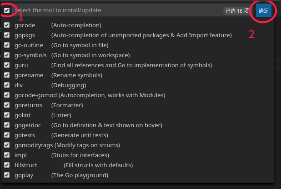Uncheck the dlv debugging checkbox
The width and height of the screenshot is (281, 189).
tap(7, 85)
